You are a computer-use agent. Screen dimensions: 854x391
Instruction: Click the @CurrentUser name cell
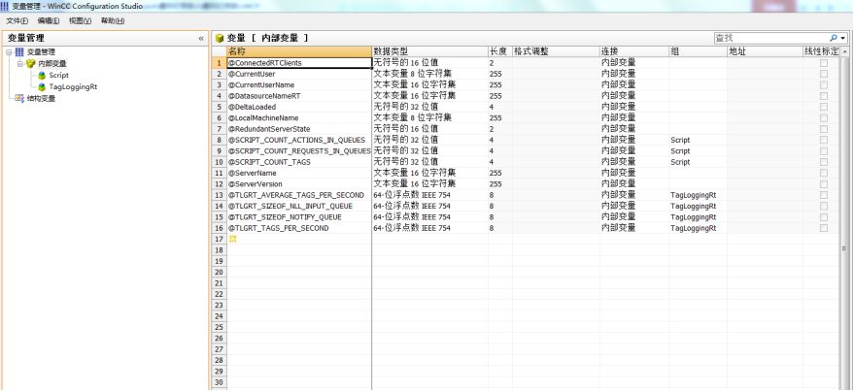click(299, 74)
